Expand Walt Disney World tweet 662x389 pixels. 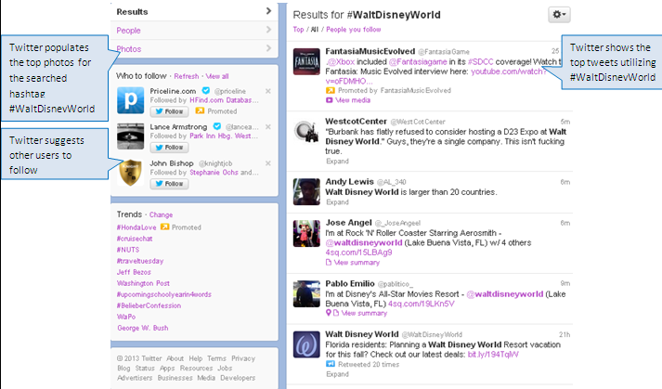pos(337,374)
